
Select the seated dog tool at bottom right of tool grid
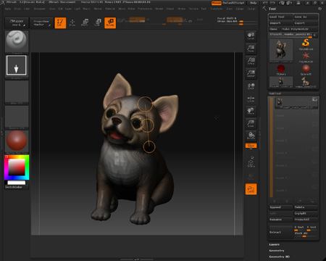(x=306, y=82)
